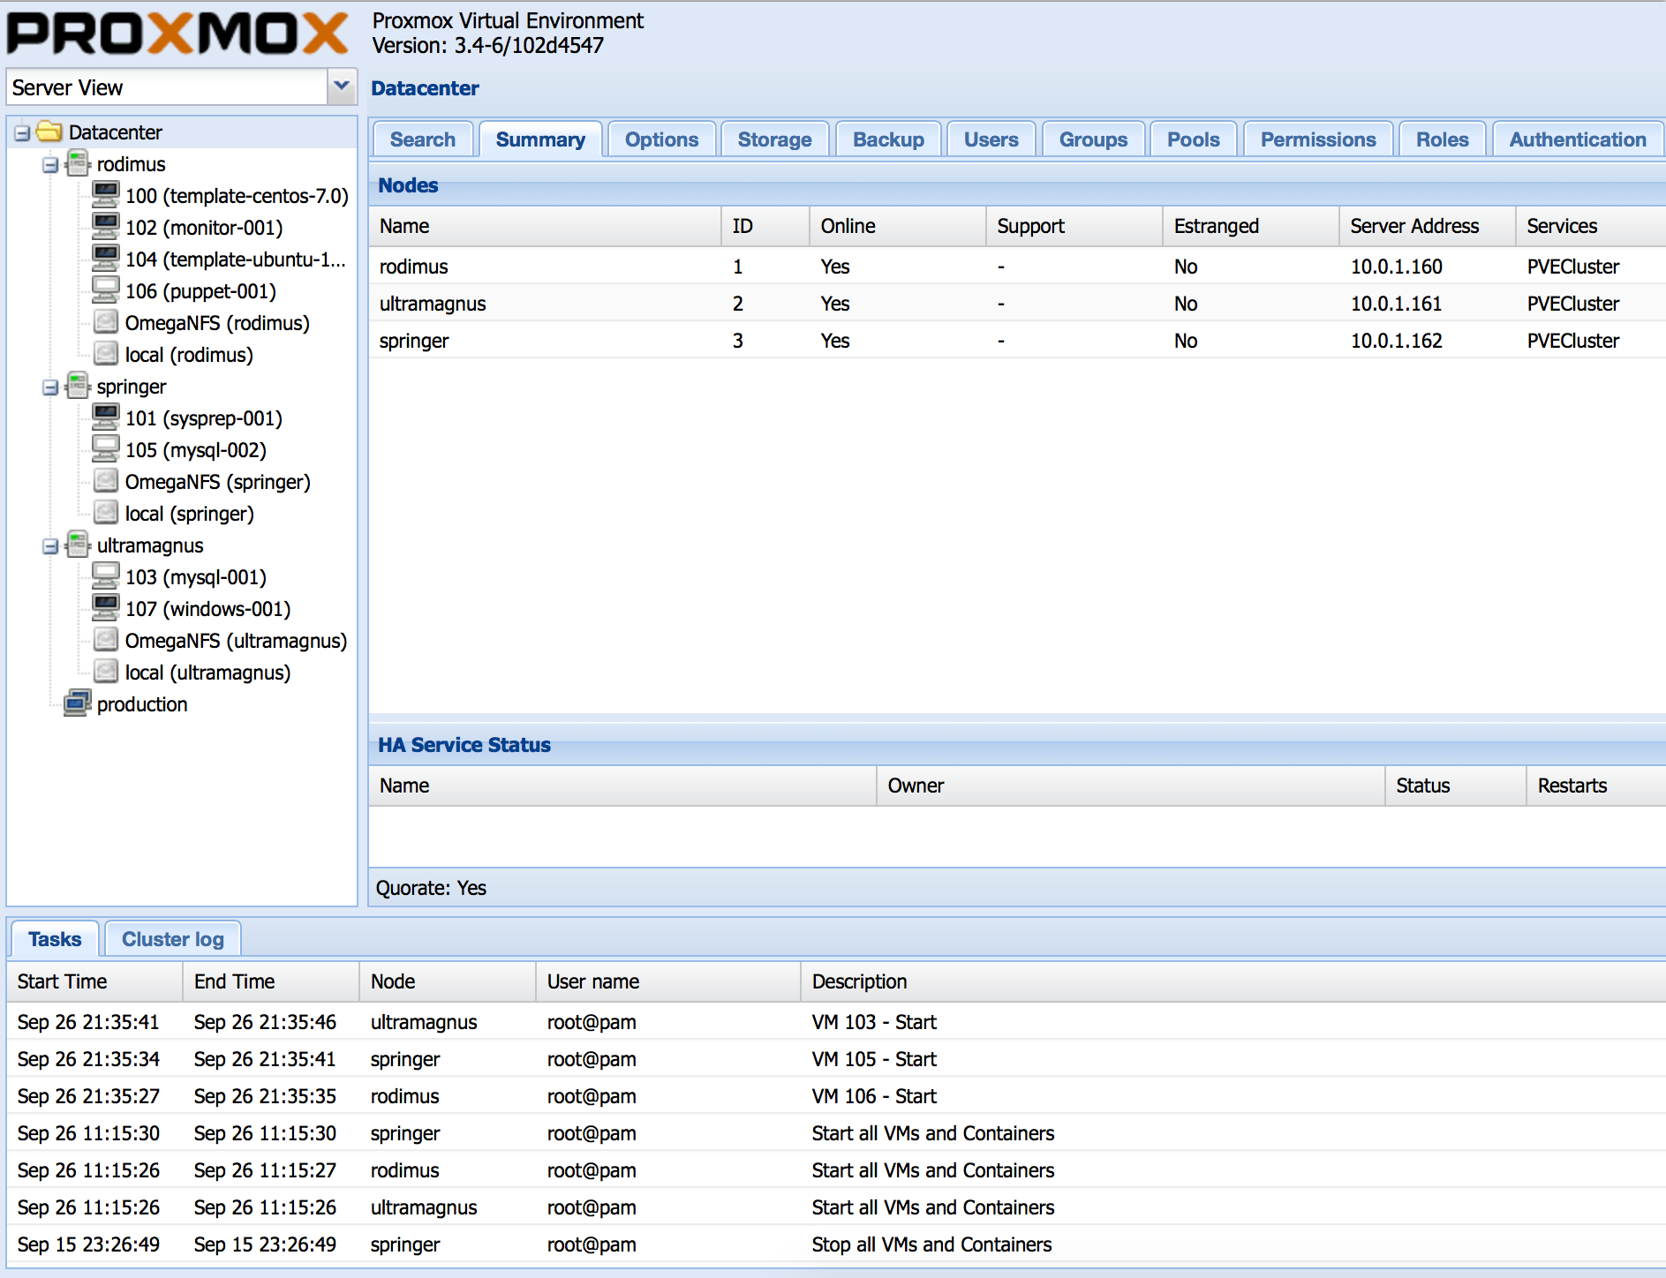Click the Server View combo box field
Screen dimensions: 1666x1278
point(167,87)
